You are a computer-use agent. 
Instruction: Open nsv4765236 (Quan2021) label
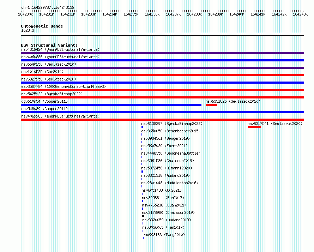click(x=164, y=205)
